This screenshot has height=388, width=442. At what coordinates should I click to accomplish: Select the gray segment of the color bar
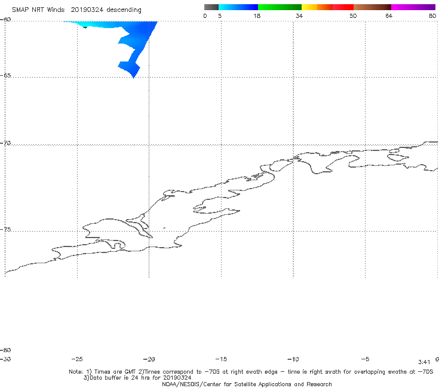(x=211, y=7)
